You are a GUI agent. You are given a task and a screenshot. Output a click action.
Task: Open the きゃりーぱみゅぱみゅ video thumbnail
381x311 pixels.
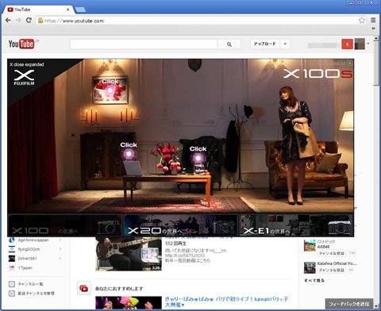(129, 302)
